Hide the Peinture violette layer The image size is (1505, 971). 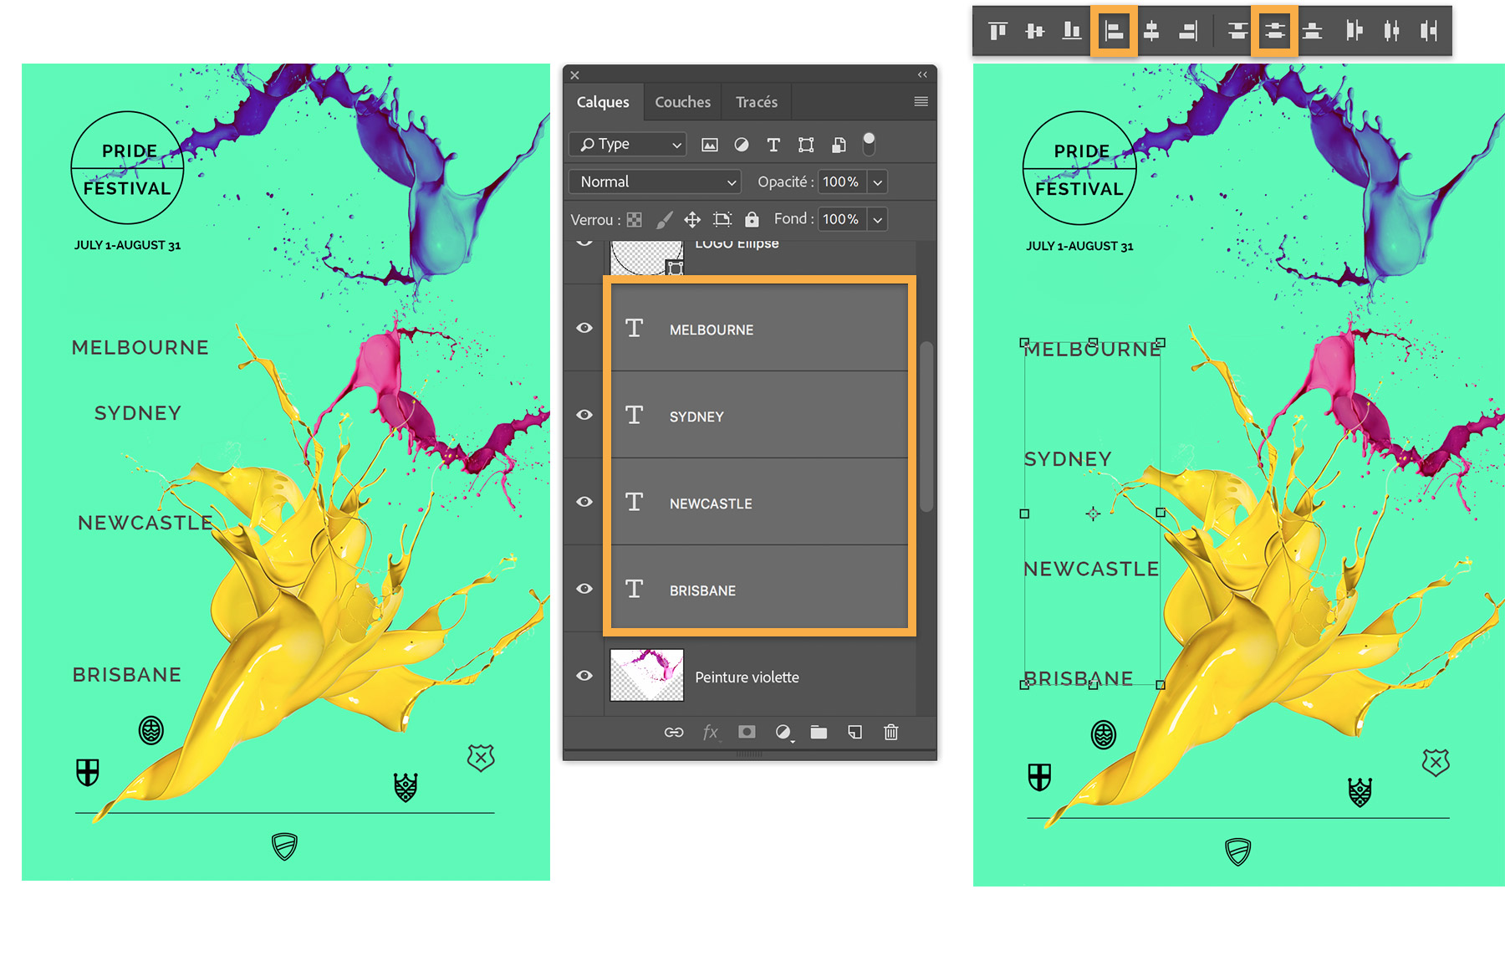(x=584, y=676)
